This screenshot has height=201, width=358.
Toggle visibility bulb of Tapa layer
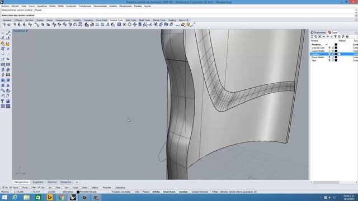tap(329, 60)
